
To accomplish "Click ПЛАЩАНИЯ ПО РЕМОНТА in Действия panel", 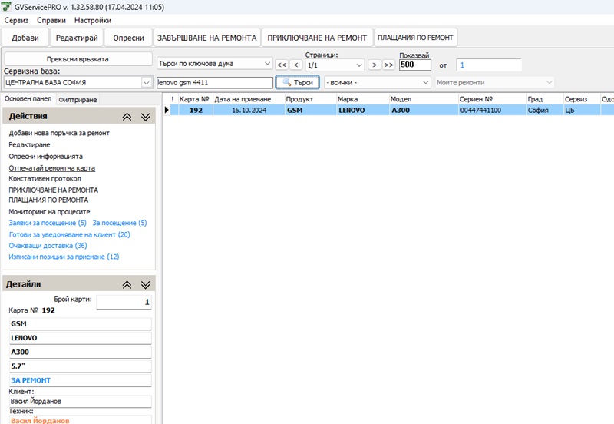I will (48, 200).
